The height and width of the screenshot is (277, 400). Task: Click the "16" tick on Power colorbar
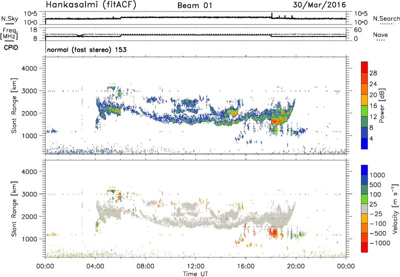[373, 106]
